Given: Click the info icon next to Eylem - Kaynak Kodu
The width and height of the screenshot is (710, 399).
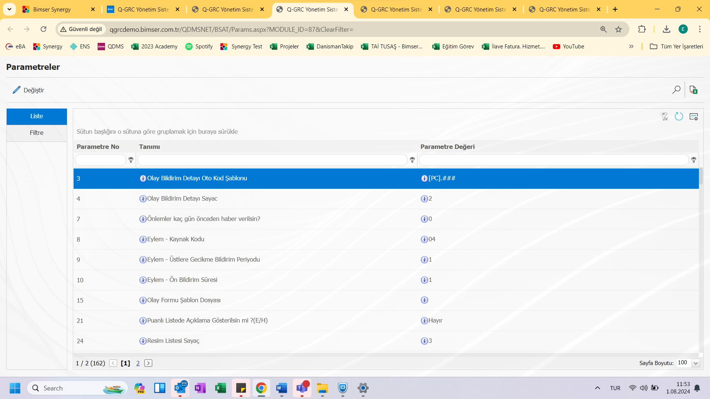Looking at the screenshot, I should click(143, 239).
